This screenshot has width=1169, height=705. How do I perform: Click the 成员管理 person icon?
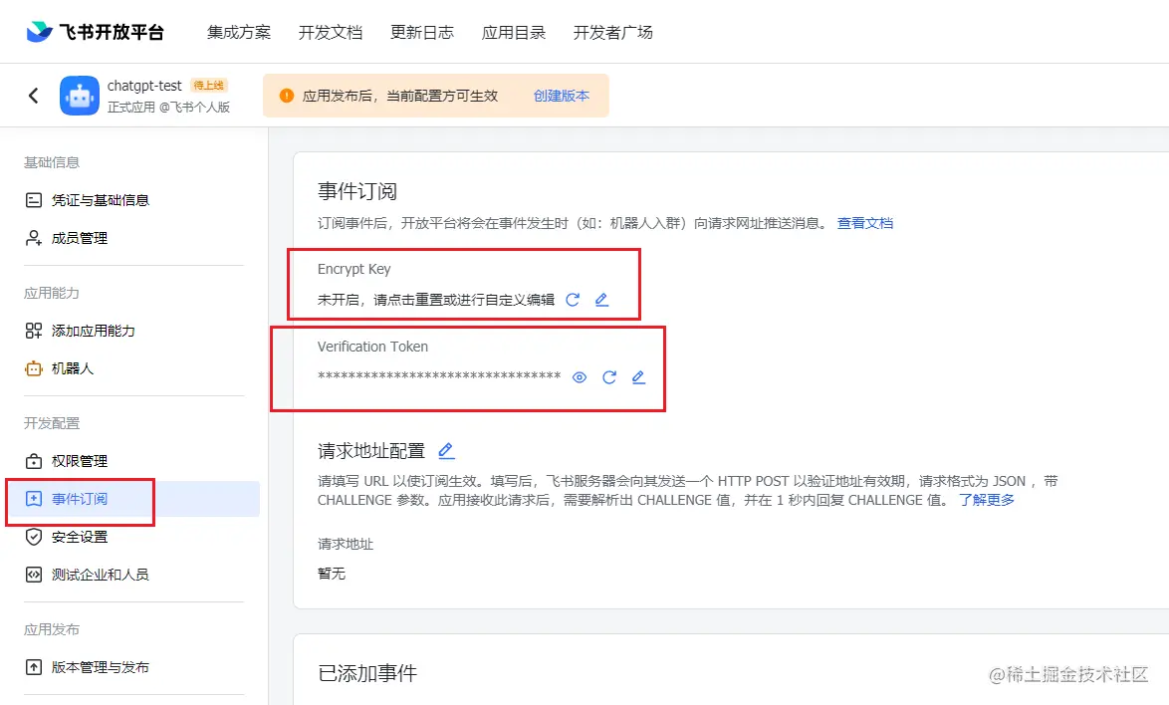point(34,238)
